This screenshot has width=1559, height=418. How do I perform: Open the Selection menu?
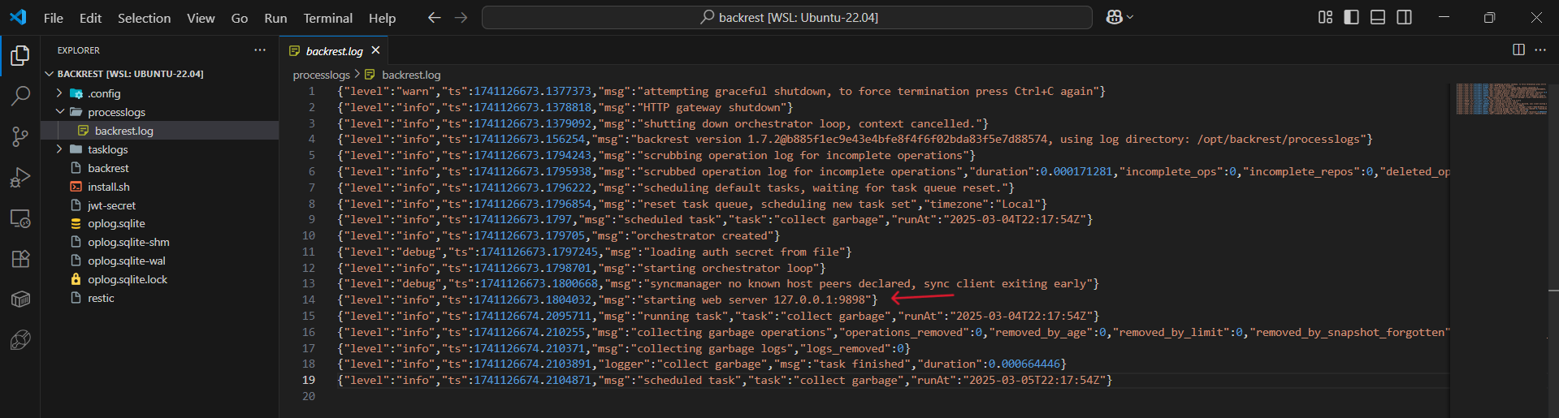144,18
